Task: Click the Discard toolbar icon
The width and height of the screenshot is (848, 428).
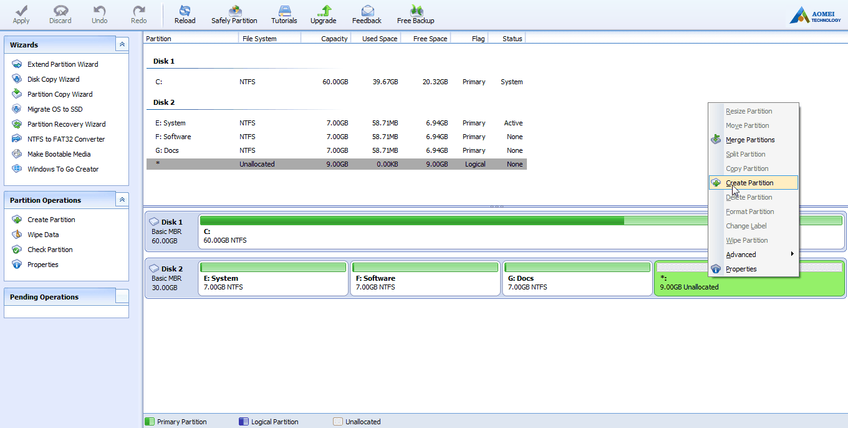Action: click(x=60, y=14)
